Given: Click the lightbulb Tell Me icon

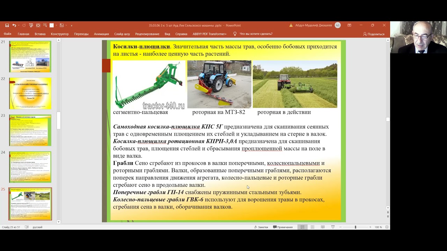Looking at the screenshot, I should [x=235, y=34].
